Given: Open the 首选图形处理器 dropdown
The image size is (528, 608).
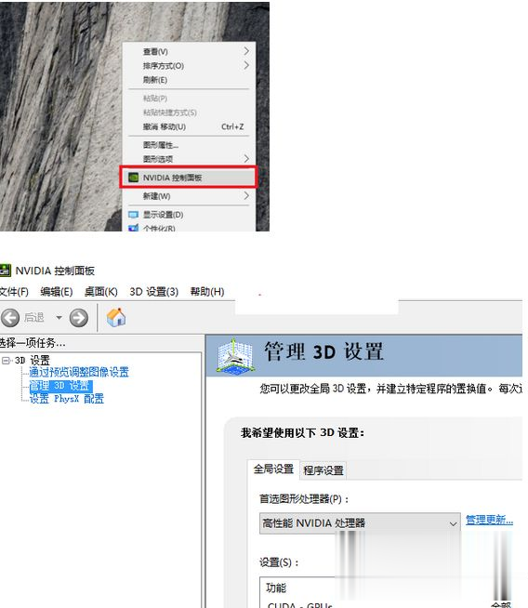Looking at the screenshot, I should click(360, 523).
